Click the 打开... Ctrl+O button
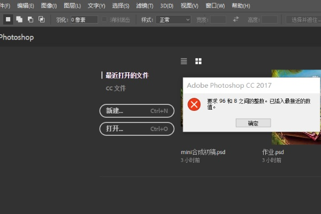The image size is (321, 214). [x=137, y=129]
